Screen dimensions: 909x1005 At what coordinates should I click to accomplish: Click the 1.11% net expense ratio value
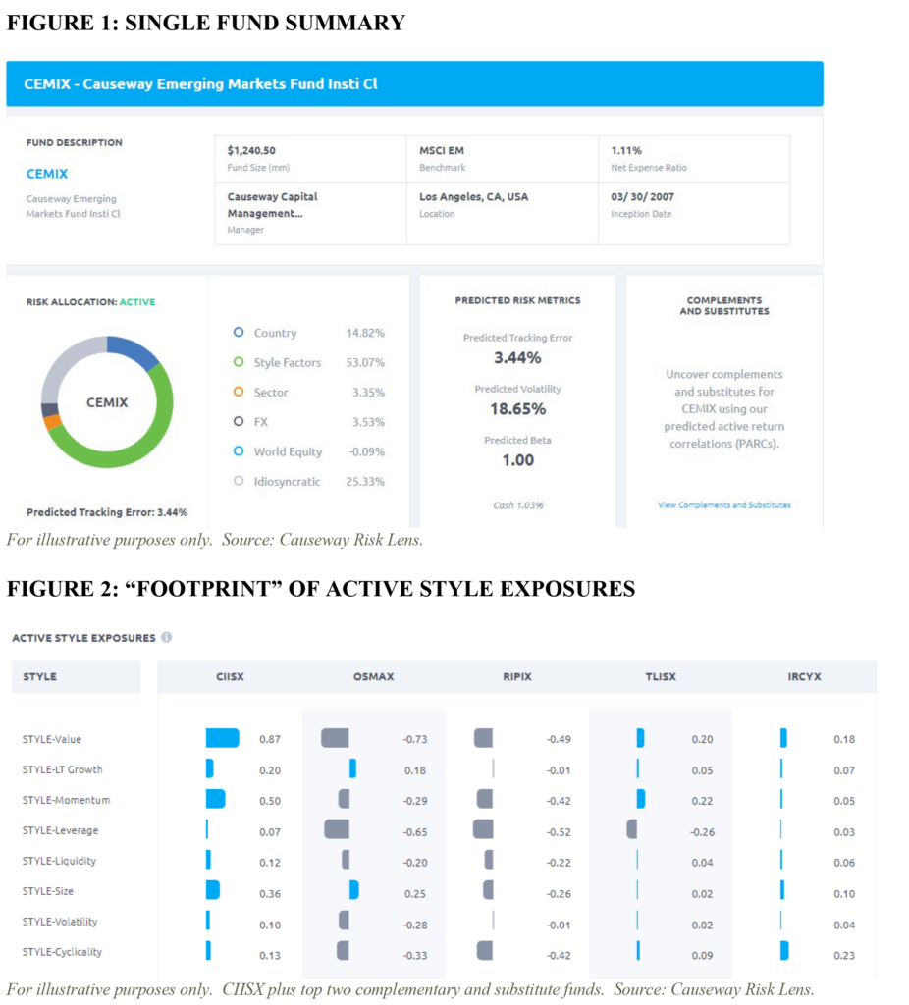(626, 150)
